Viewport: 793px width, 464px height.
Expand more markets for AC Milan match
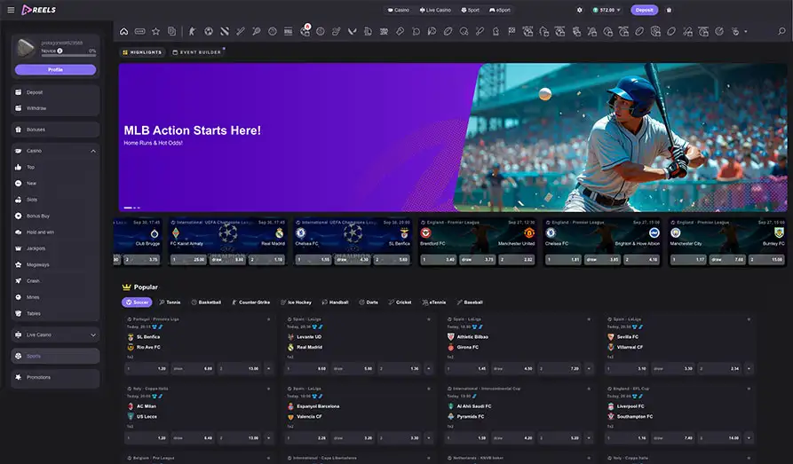click(x=268, y=437)
